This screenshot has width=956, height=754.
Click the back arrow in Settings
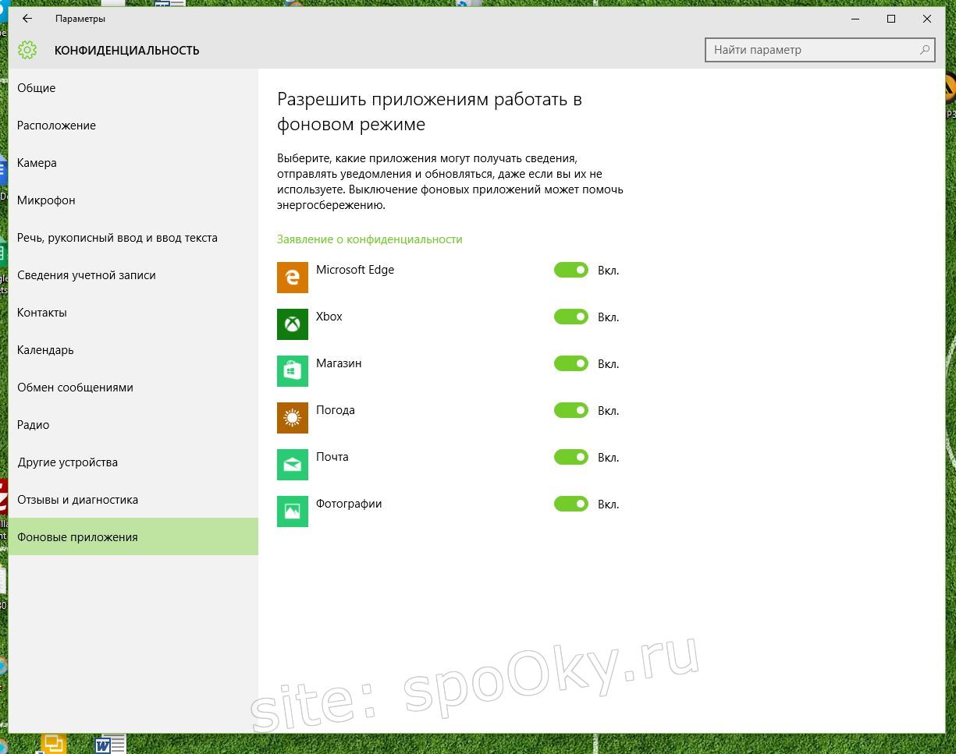pyautogui.click(x=27, y=19)
